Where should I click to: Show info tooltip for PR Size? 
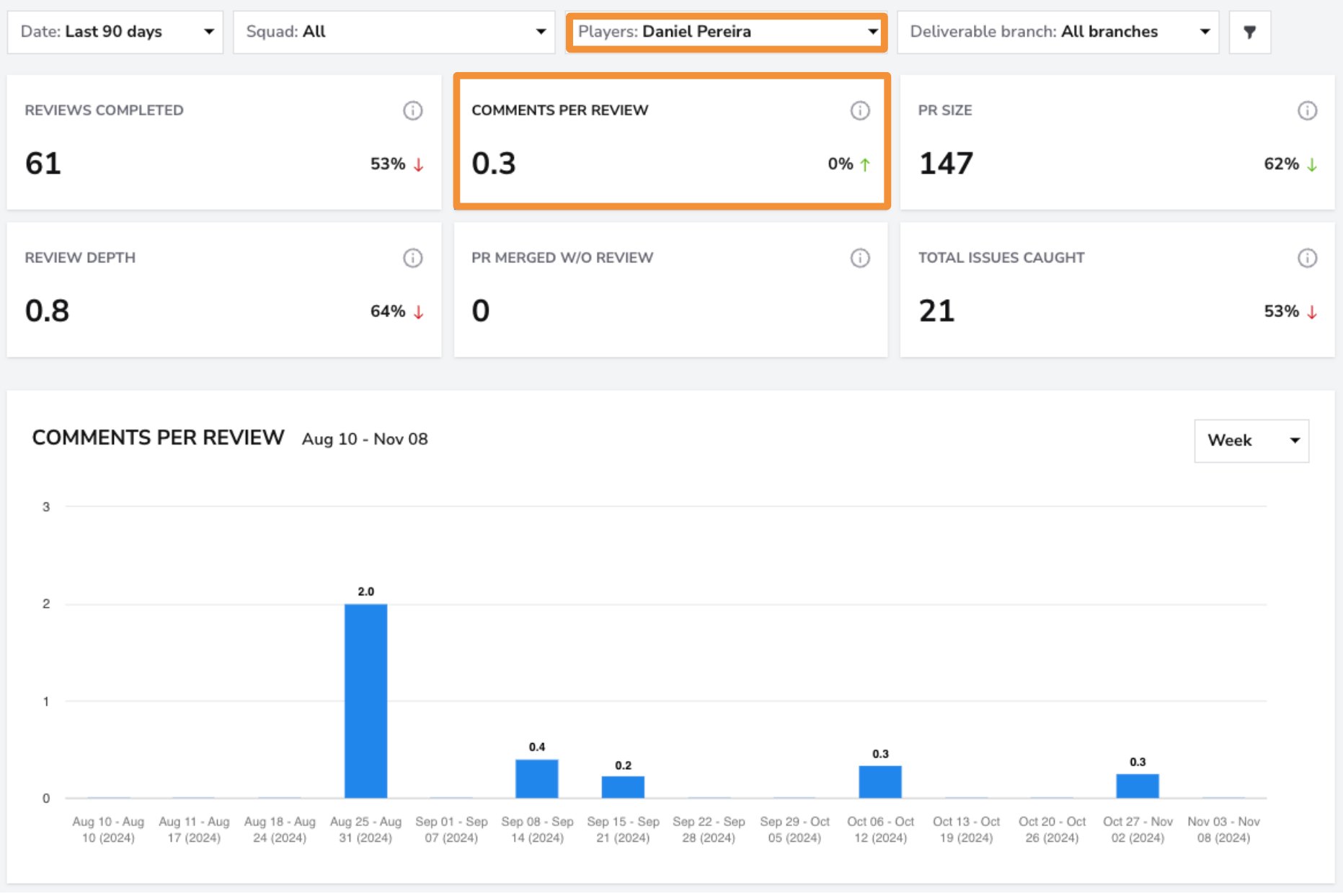tap(1307, 110)
